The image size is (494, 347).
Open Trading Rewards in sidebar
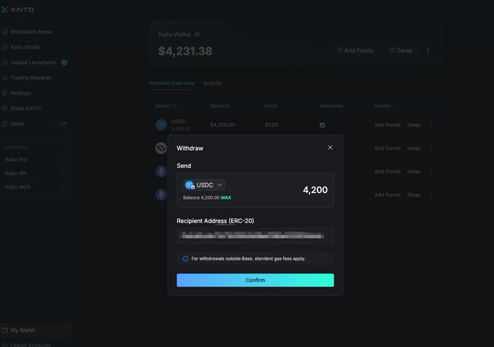(31, 78)
